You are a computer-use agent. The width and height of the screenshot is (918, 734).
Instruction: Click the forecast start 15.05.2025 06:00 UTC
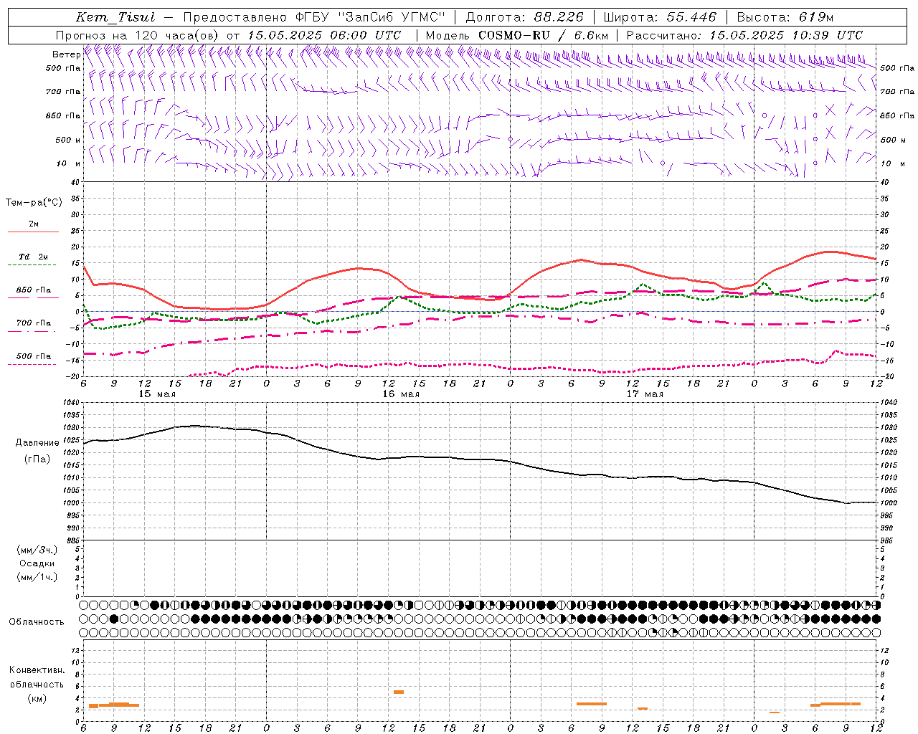point(324,35)
